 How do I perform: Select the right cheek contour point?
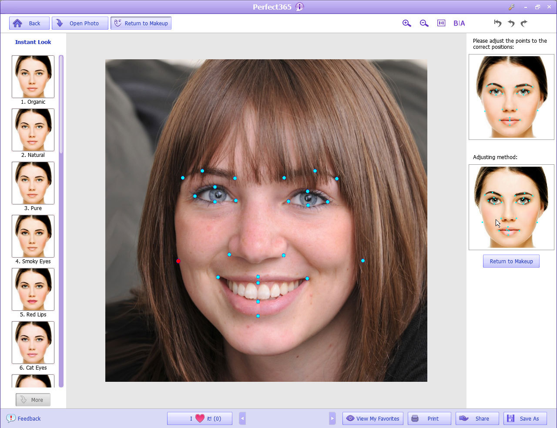[x=363, y=261]
